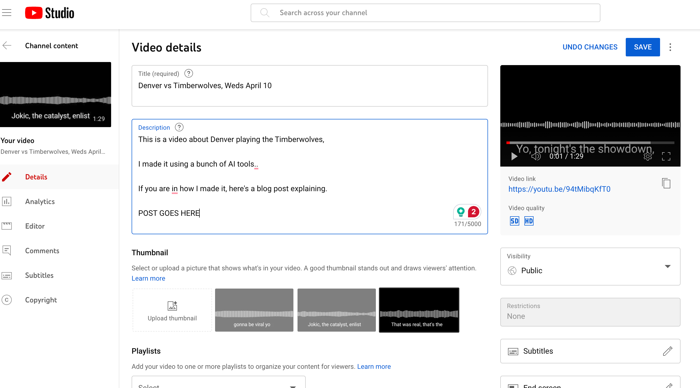Click the YouTube Studio logo
This screenshot has height=388, width=700.
[x=49, y=13]
